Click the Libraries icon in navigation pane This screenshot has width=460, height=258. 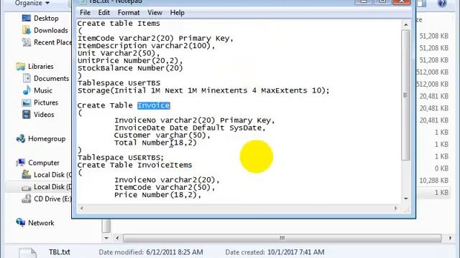coord(21,67)
